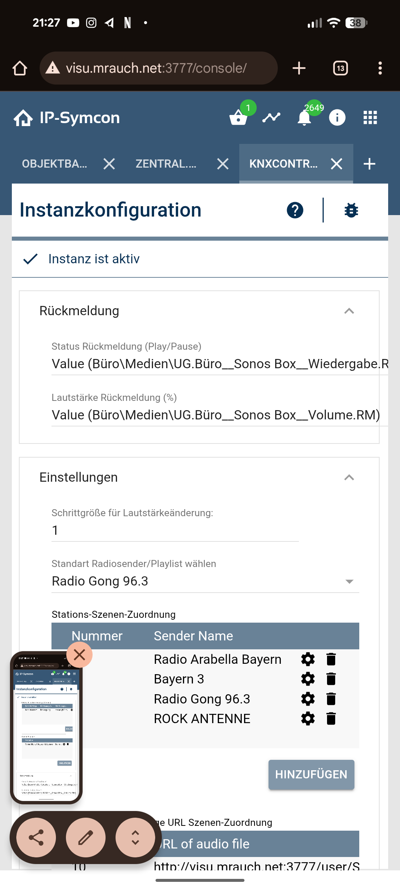Toggle the "Instanz ist aktiv" checkmark
The image size is (400, 890).
pyautogui.click(x=30, y=259)
